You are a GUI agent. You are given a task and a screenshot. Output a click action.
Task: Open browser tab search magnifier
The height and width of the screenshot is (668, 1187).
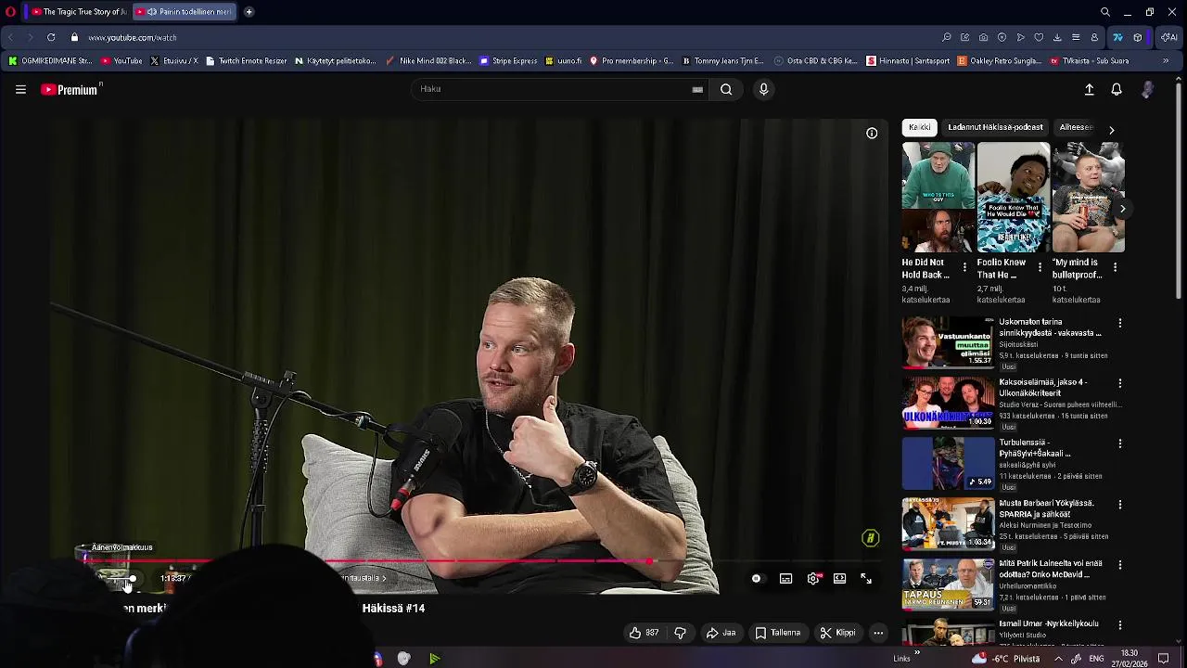coord(1105,12)
